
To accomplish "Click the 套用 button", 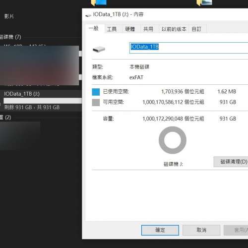I will pos(236,230).
